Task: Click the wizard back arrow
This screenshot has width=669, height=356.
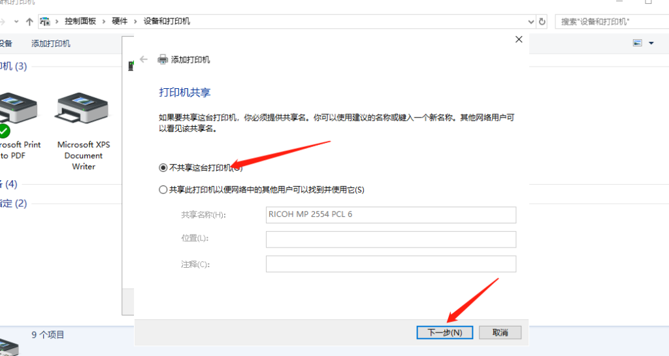Action: click(x=144, y=59)
